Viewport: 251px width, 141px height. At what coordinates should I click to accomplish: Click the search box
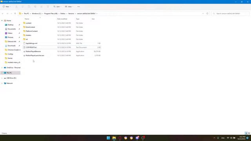coord(230,14)
